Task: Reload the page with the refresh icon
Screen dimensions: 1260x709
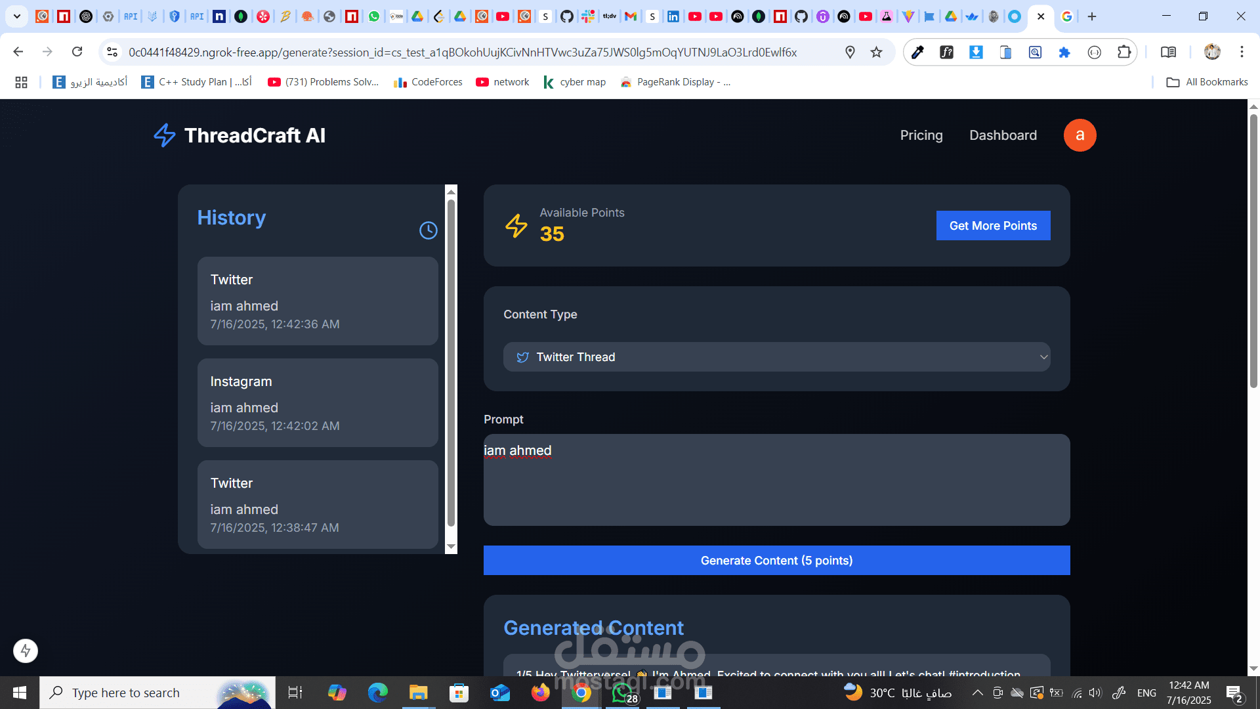Action: (x=77, y=52)
